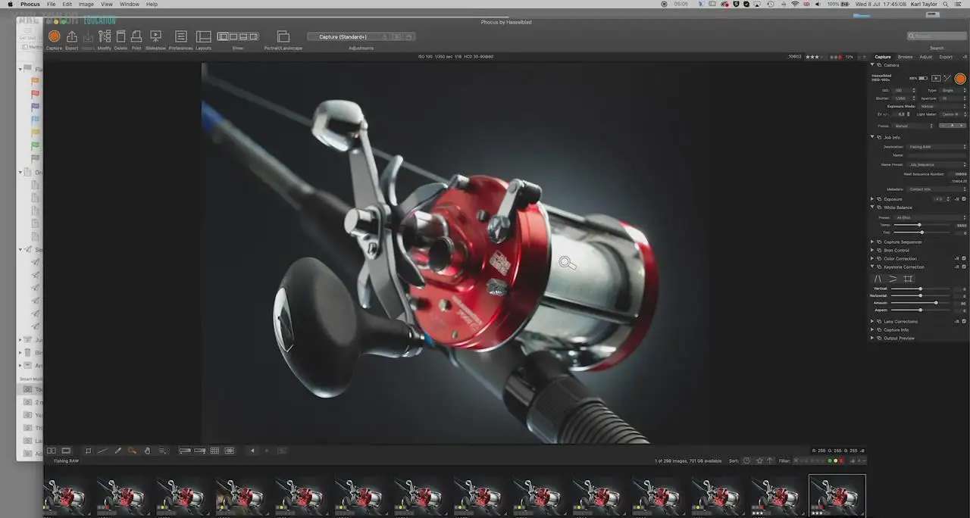Open the Print toolbar icon
970x518 pixels.
point(136,36)
